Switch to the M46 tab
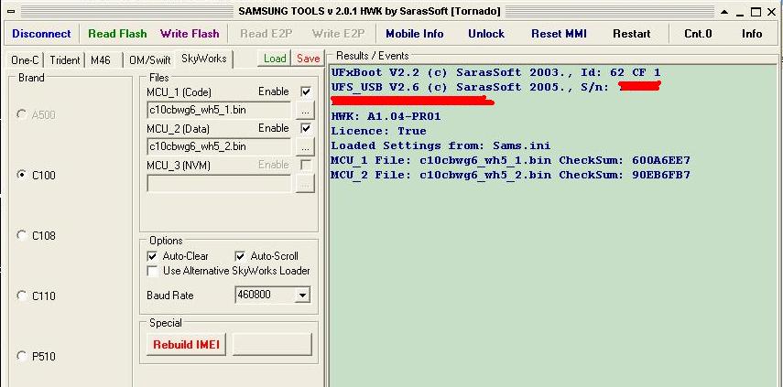This screenshot has width=783, height=387. coord(101,59)
